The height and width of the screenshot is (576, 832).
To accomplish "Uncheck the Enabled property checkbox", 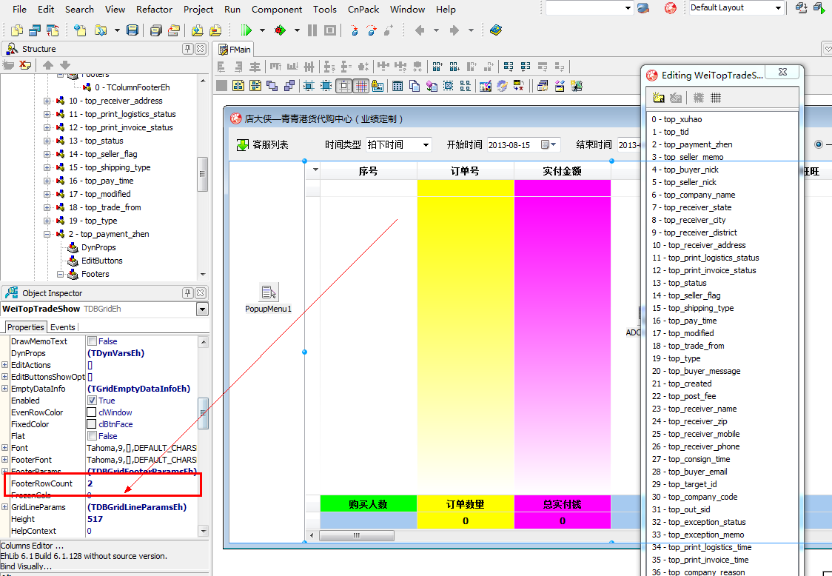I will (92, 401).
